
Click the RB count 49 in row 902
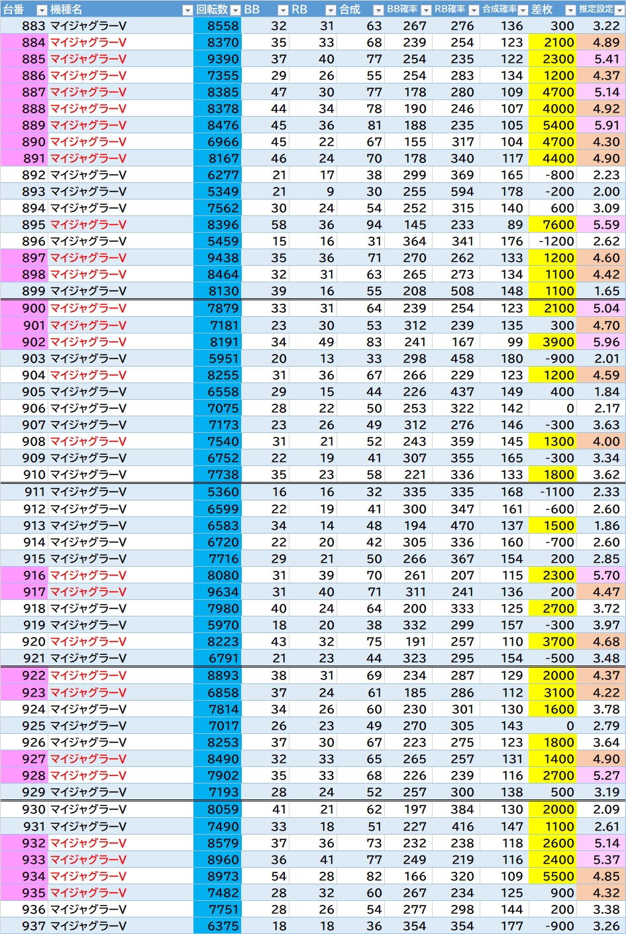coord(313,342)
